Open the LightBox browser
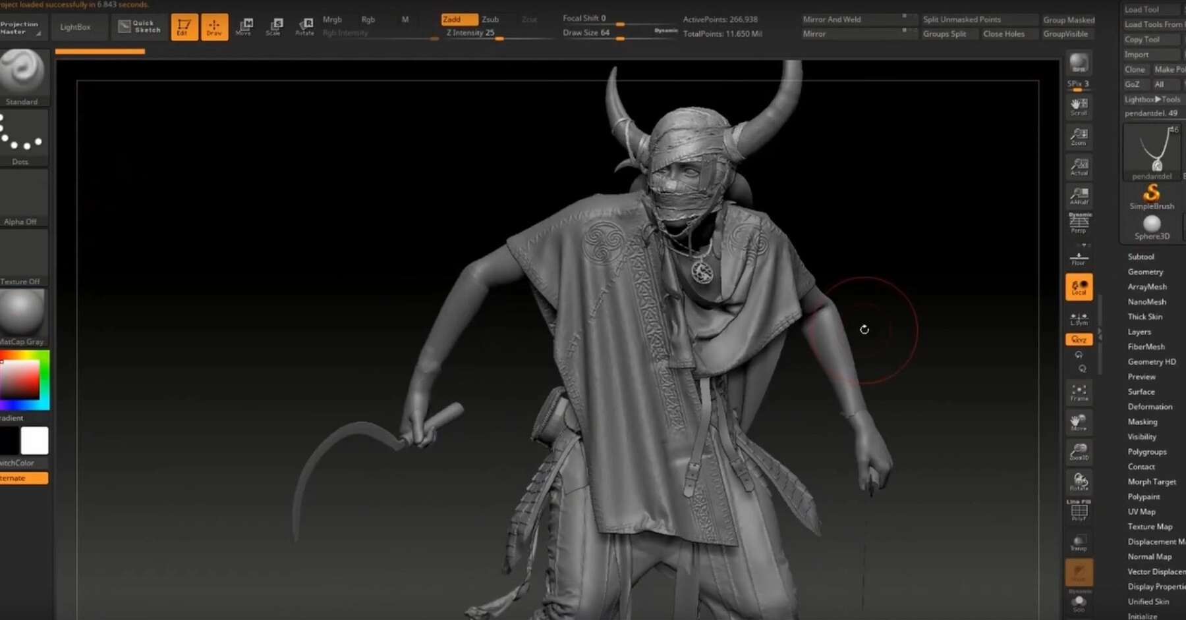The image size is (1186, 620). (75, 27)
